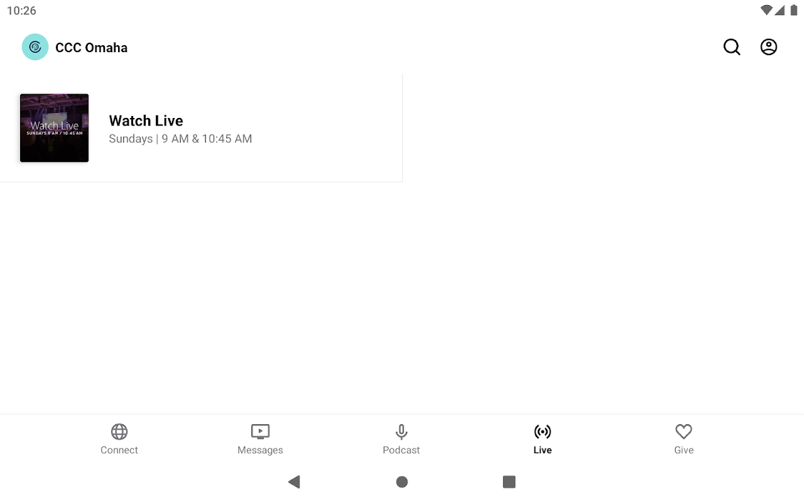Switch to the Connect tab label
Screen dimensions: 804x502
(x=119, y=450)
